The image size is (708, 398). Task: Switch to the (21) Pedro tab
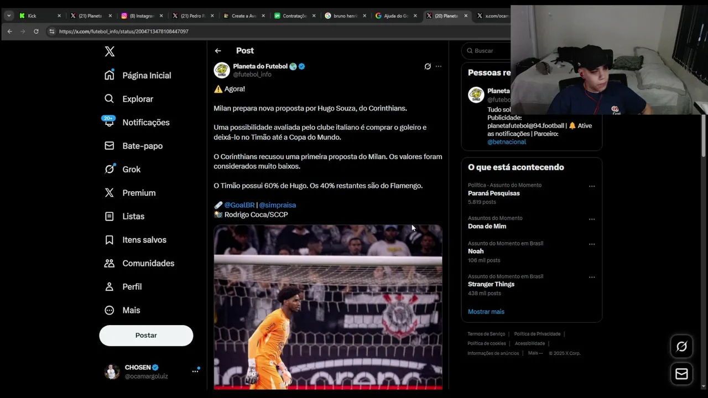[192, 16]
